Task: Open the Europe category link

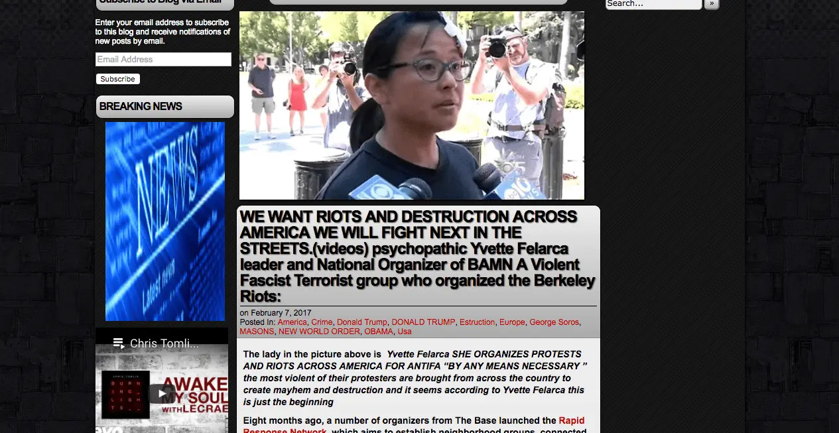Action: point(512,322)
